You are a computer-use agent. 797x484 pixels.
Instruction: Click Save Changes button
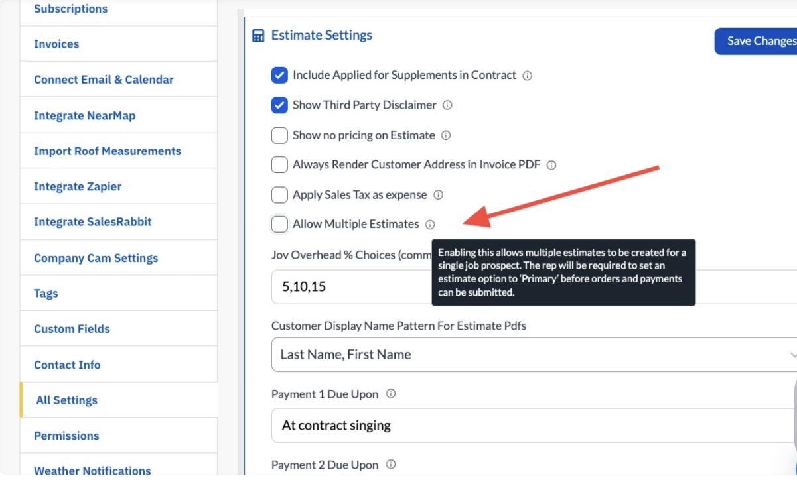click(x=757, y=41)
